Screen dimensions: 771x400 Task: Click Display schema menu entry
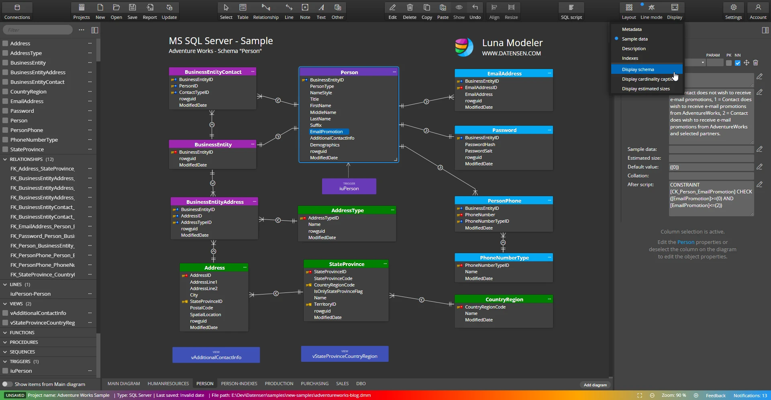click(x=647, y=69)
